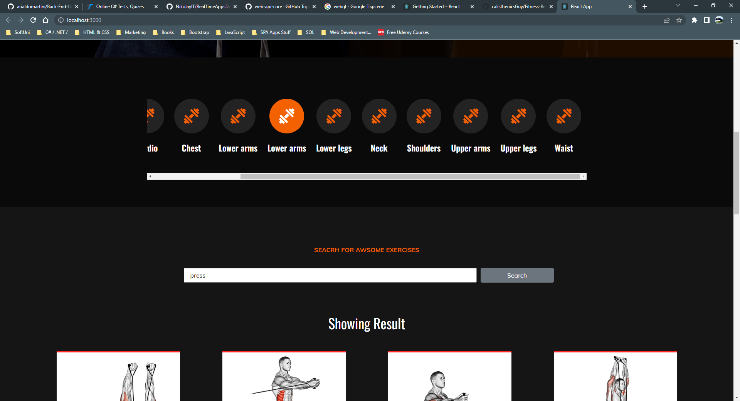
Task: Select the Chest body part dumbbell icon
Action: tap(192, 116)
